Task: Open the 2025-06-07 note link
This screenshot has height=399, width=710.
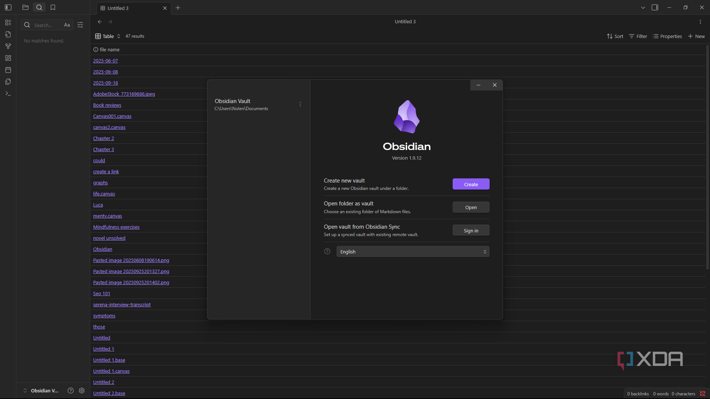Action: 105,61
